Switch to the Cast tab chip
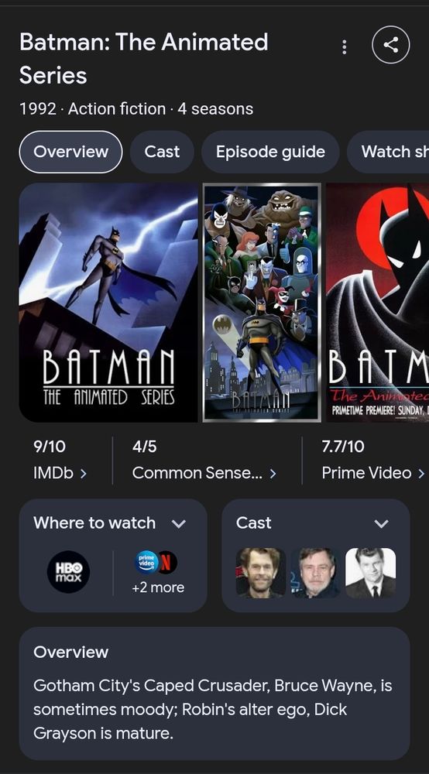Image resolution: width=429 pixels, height=774 pixels. coord(162,152)
